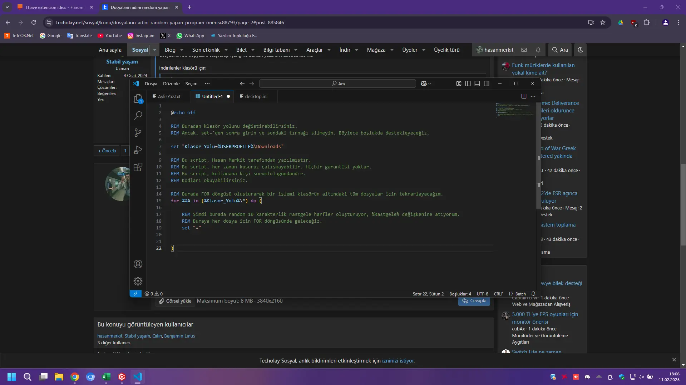
Task: Toggle the secondary side bar
Action: tap(487, 83)
